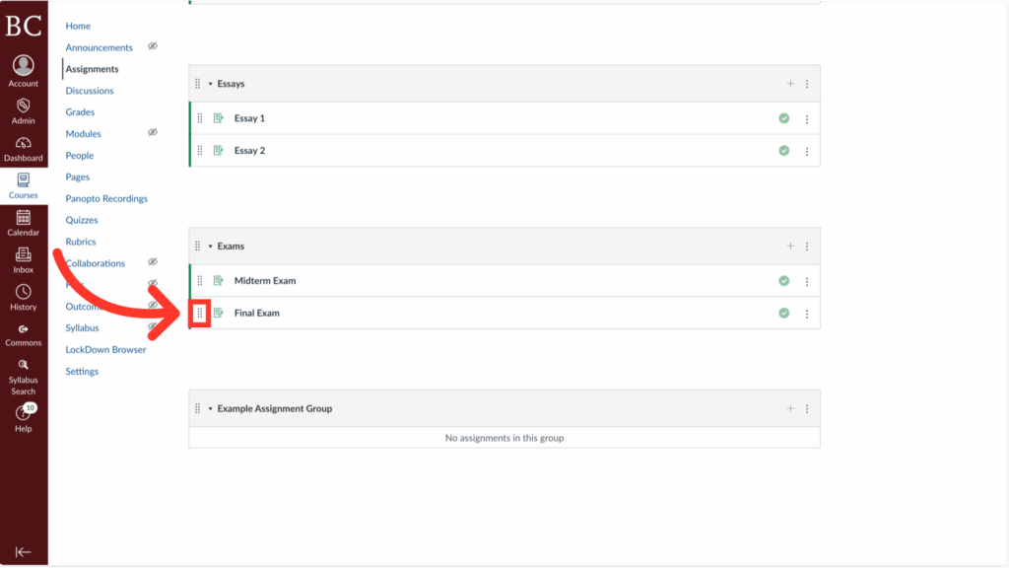Screen dimensions: 1009x568
Task: Toggle the published checkmark for Final Exam
Action: coord(783,313)
